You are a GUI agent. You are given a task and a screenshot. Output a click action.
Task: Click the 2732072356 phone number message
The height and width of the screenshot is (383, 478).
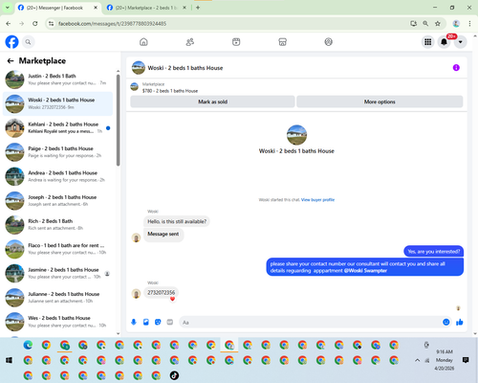point(161,293)
